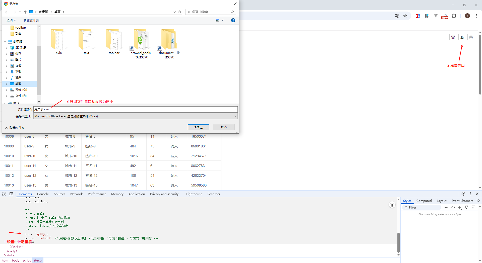Open the 保存类型 file format dropdown
The height and width of the screenshot is (263, 482).
[235, 116]
